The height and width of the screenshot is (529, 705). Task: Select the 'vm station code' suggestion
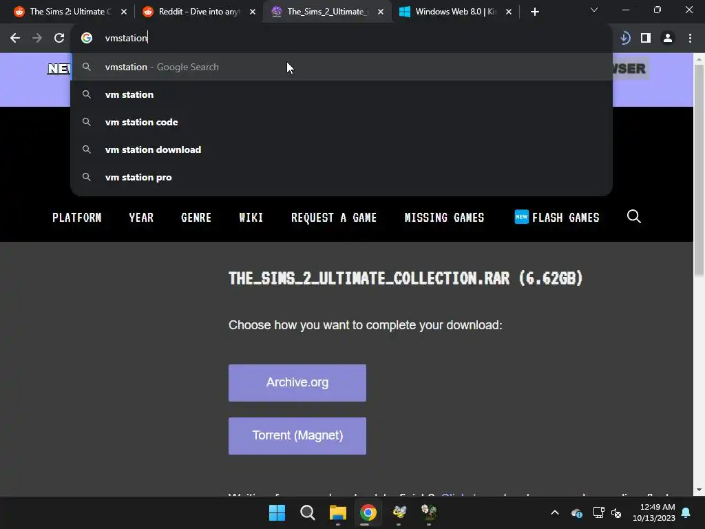(341, 122)
